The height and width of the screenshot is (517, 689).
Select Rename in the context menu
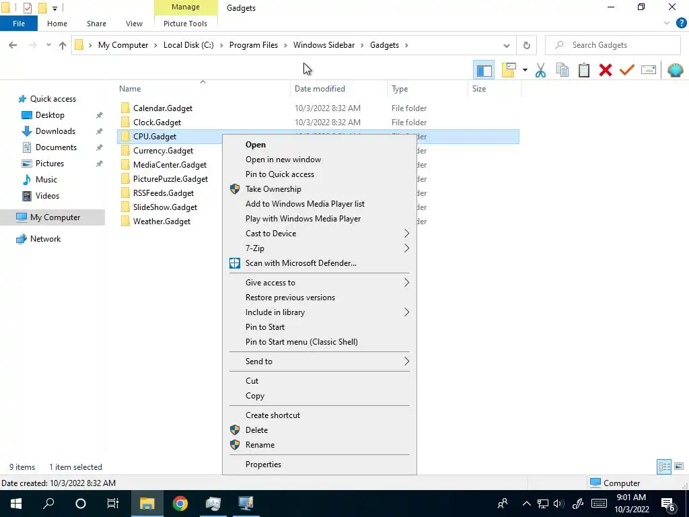click(x=320, y=445)
